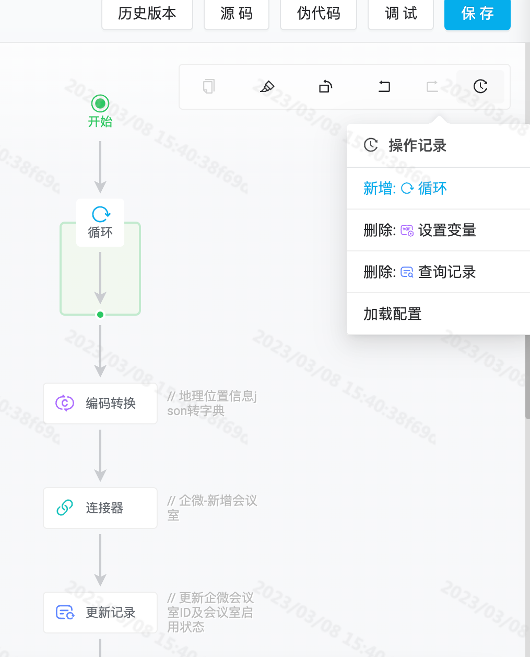Undo the last action with the undo arrow
This screenshot has width=530, height=657.
384,86
